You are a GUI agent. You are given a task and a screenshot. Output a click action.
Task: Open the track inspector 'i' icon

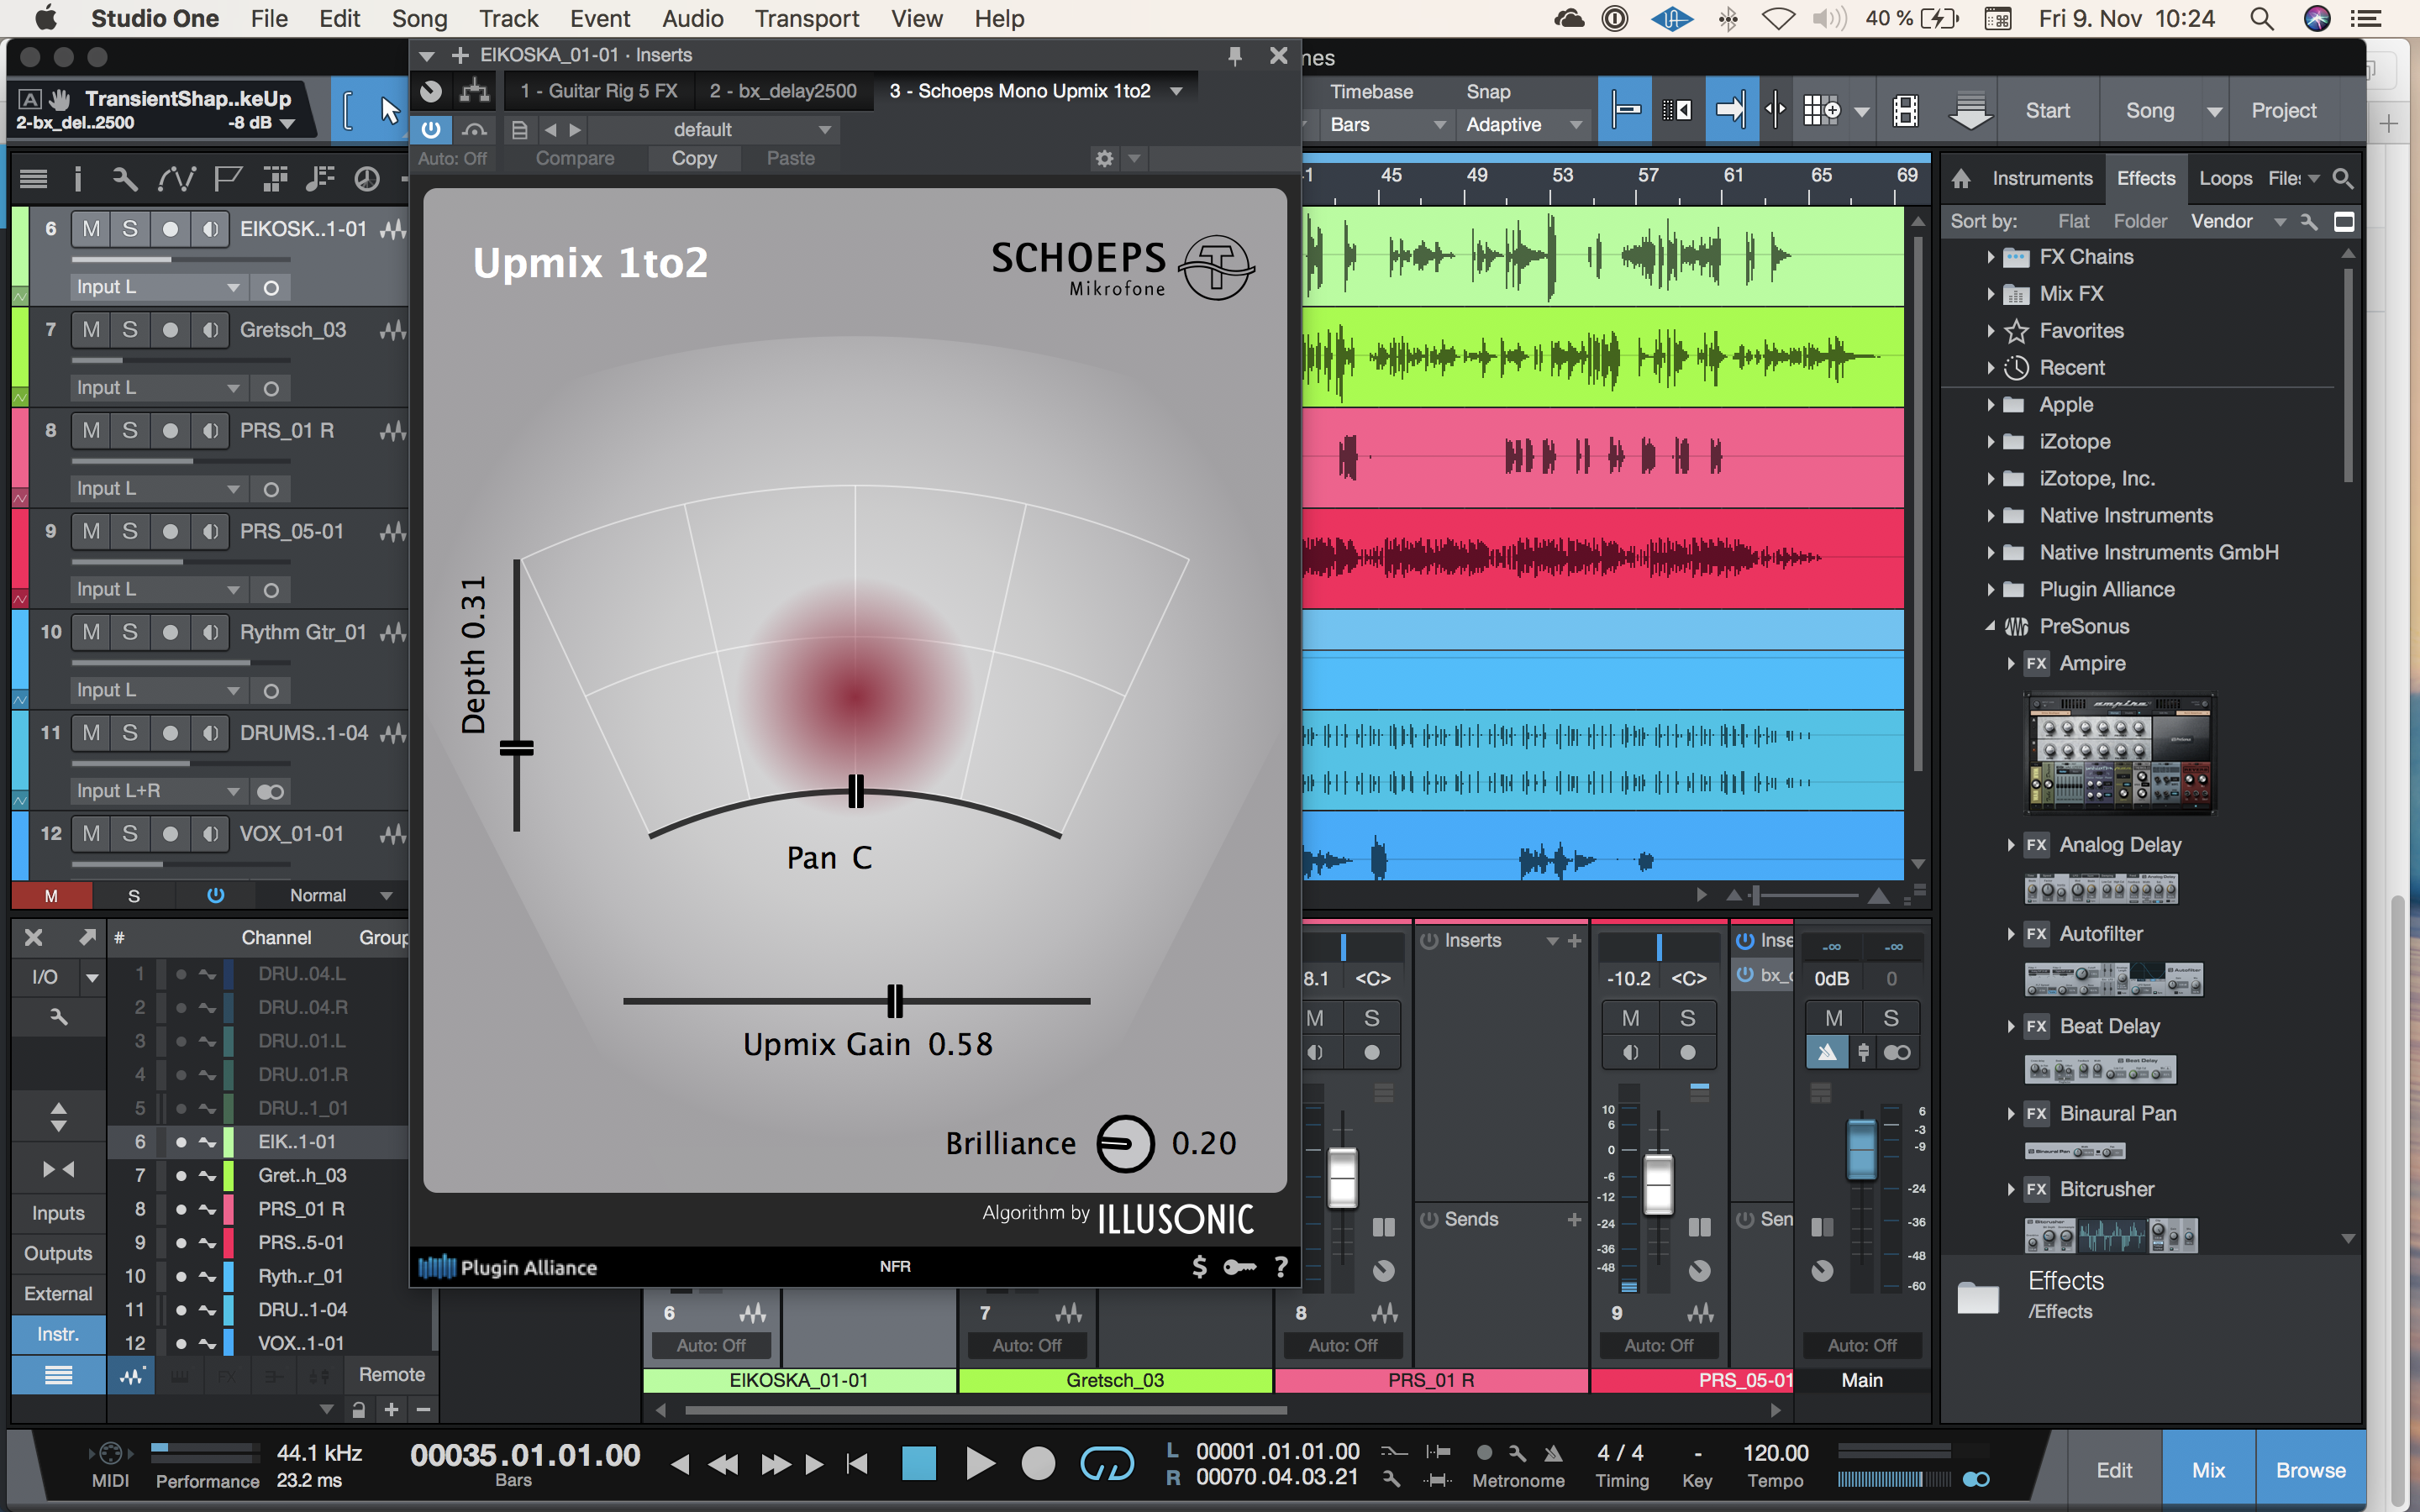click(77, 179)
